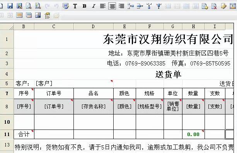Select the 数量 header cell
237x153 pixels.
(193, 94)
